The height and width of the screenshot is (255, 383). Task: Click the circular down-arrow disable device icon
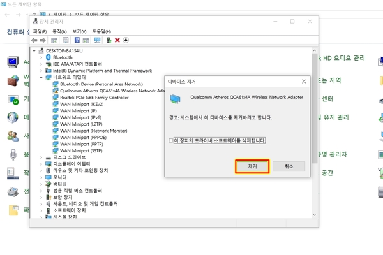tap(126, 40)
